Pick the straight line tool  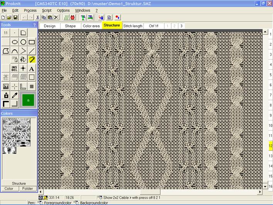pos(32,51)
